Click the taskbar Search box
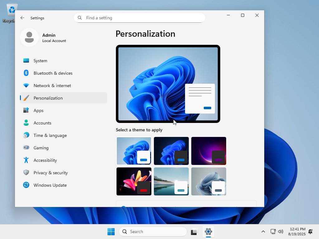The width and height of the screenshot is (319, 239). point(153,232)
